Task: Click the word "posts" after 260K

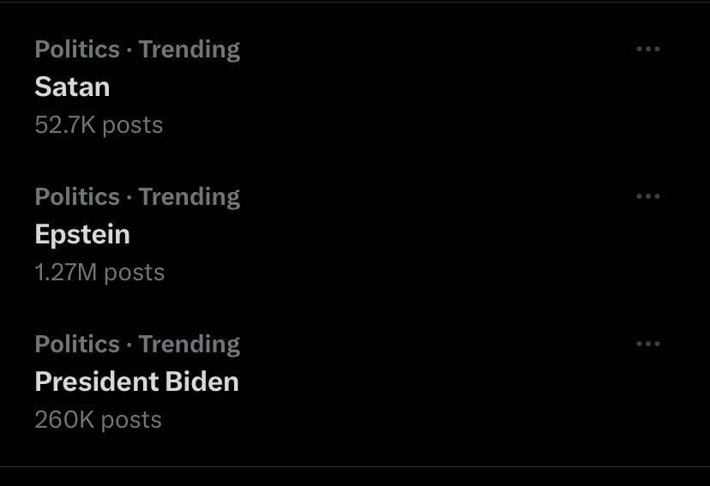Action: point(130,420)
